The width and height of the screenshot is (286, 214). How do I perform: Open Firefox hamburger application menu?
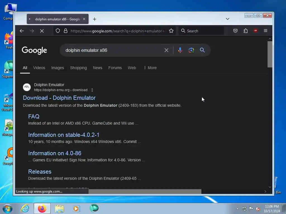click(266, 31)
